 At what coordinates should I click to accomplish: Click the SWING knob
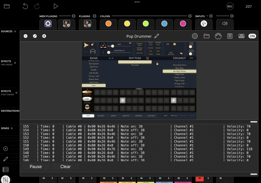(93, 52)
